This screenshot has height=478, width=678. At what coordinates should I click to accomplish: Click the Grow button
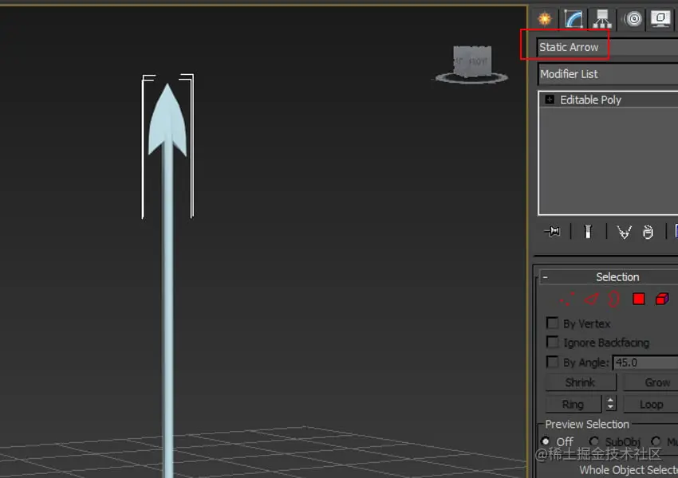652,382
